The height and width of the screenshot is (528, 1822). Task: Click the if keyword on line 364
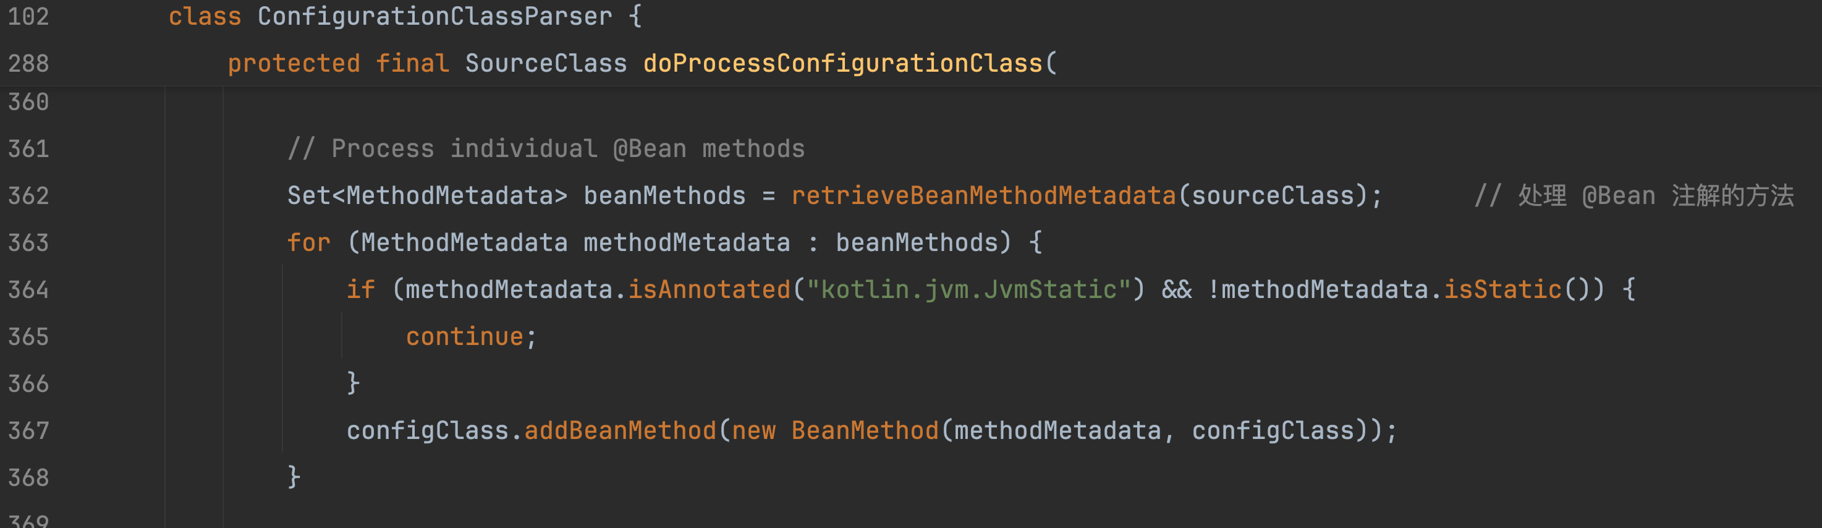pos(360,290)
